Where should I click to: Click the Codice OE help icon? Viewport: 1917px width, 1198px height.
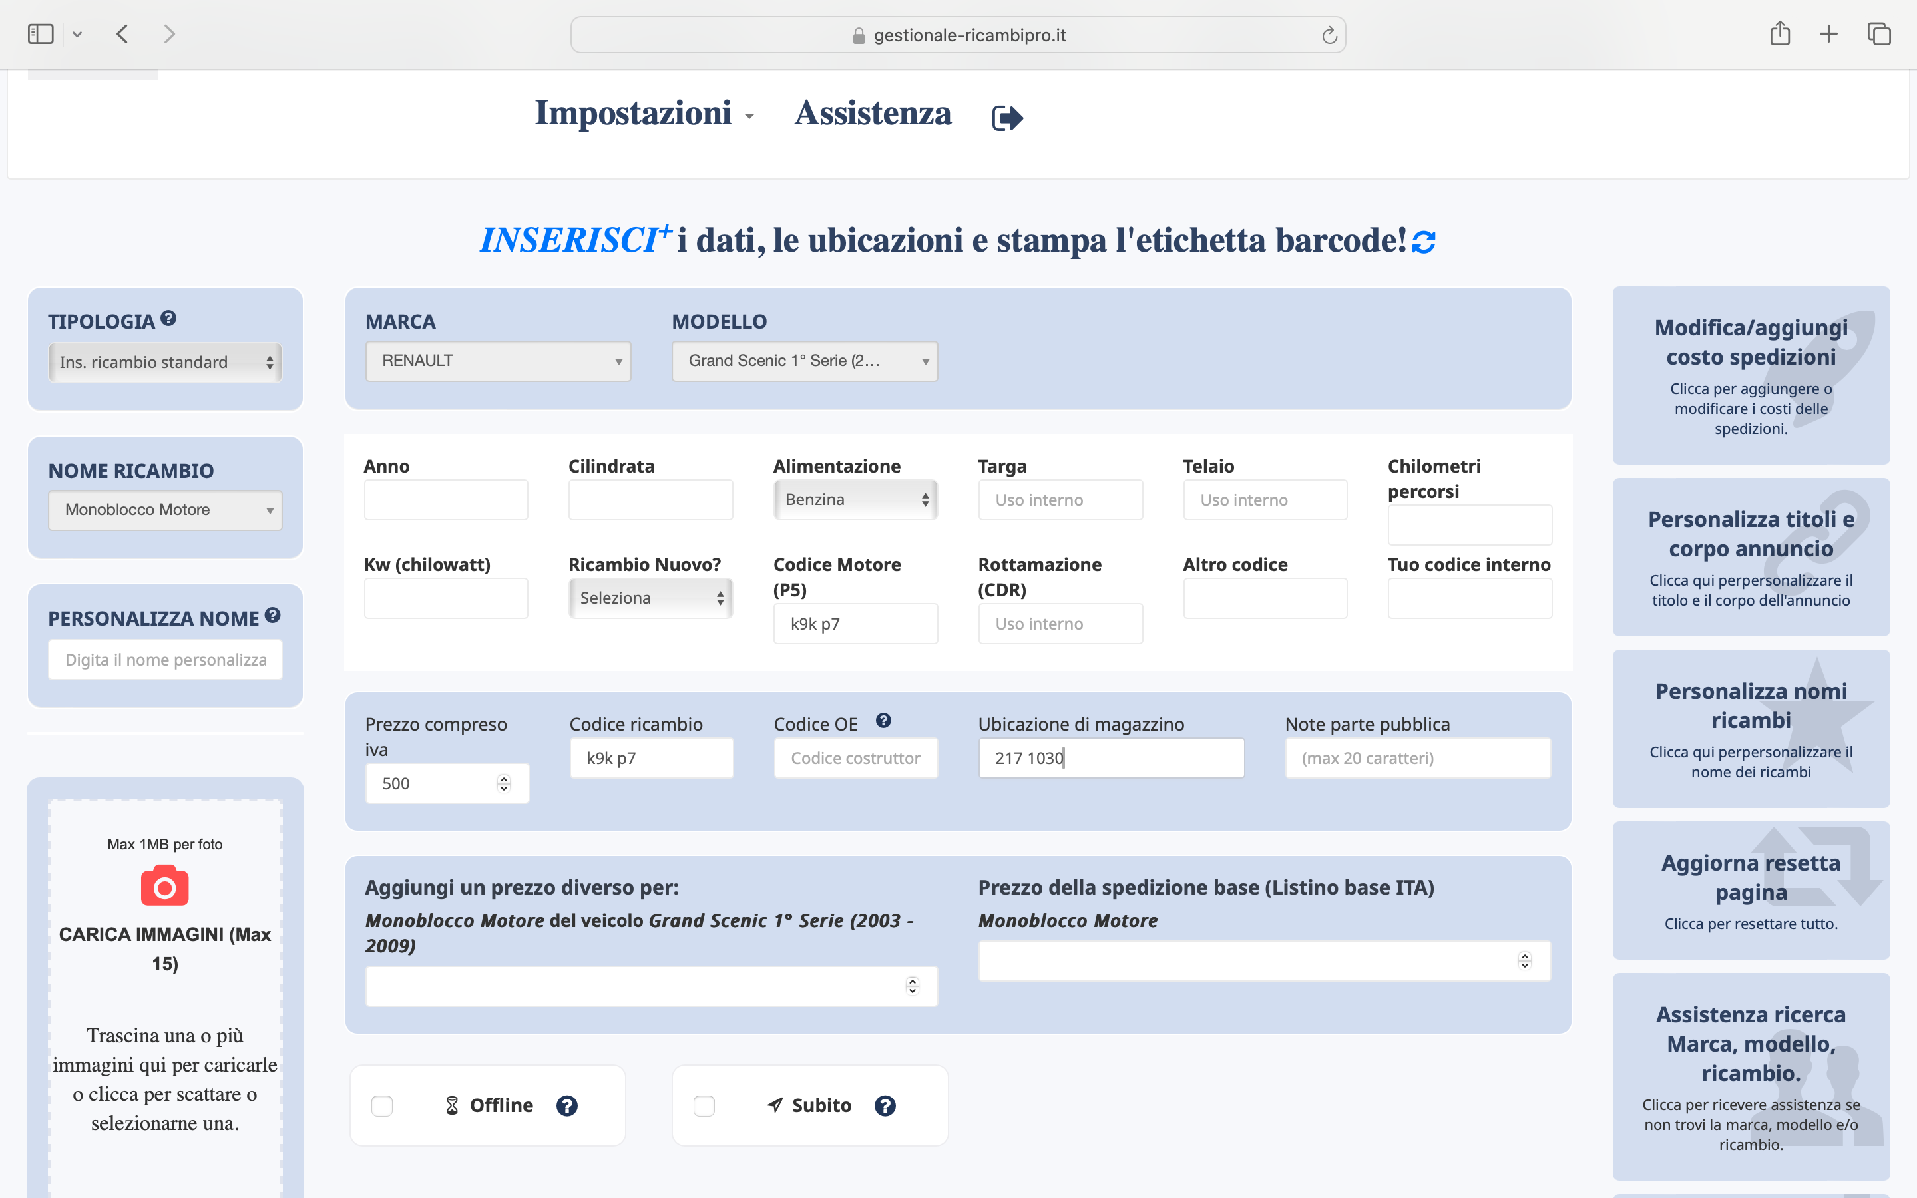(x=883, y=721)
